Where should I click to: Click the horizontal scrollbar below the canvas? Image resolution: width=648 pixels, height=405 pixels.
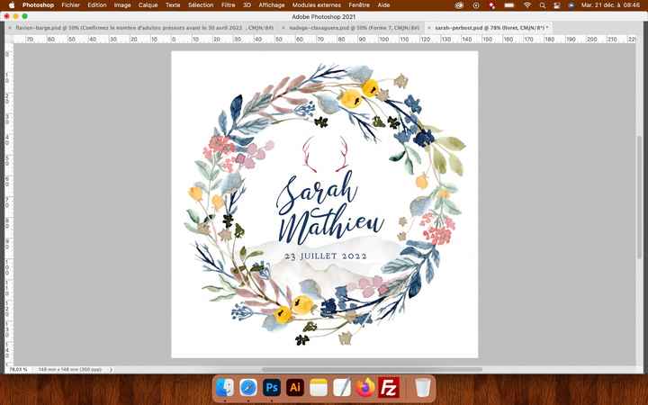click(360, 369)
